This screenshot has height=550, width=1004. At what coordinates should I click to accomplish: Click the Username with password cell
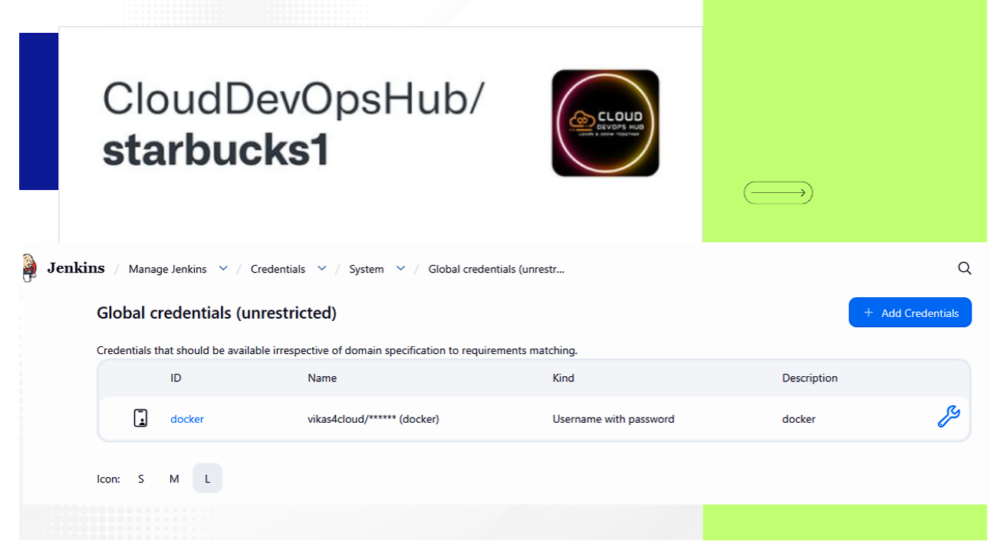pos(614,419)
